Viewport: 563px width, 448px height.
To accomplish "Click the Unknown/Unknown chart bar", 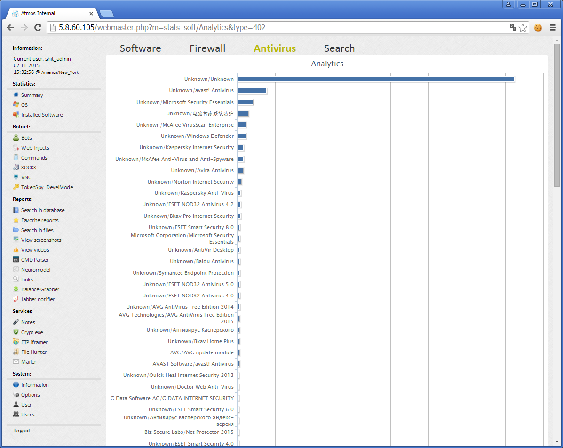I will [x=376, y=79].
